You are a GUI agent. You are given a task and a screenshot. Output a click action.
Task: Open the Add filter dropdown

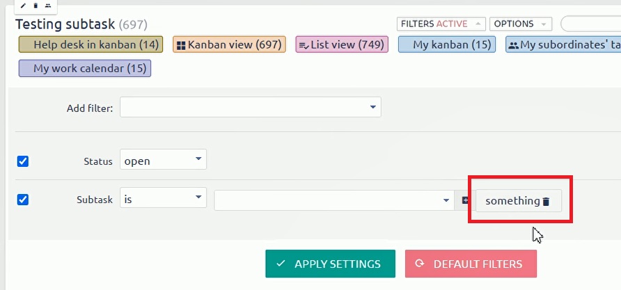coord(251,107)
